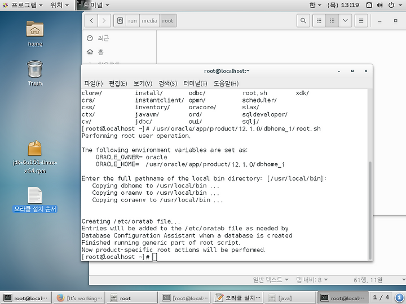Viewport: 406px width, 304px height.
Task: Click the volume icon in top bar
Action: pyautogui.click(x=380, y=5)
